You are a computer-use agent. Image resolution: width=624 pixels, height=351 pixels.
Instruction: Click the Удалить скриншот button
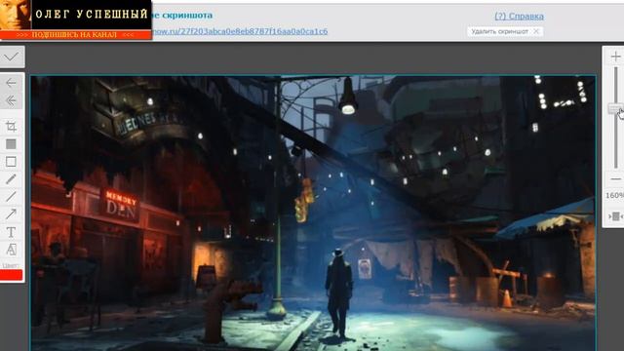(505, 31)
